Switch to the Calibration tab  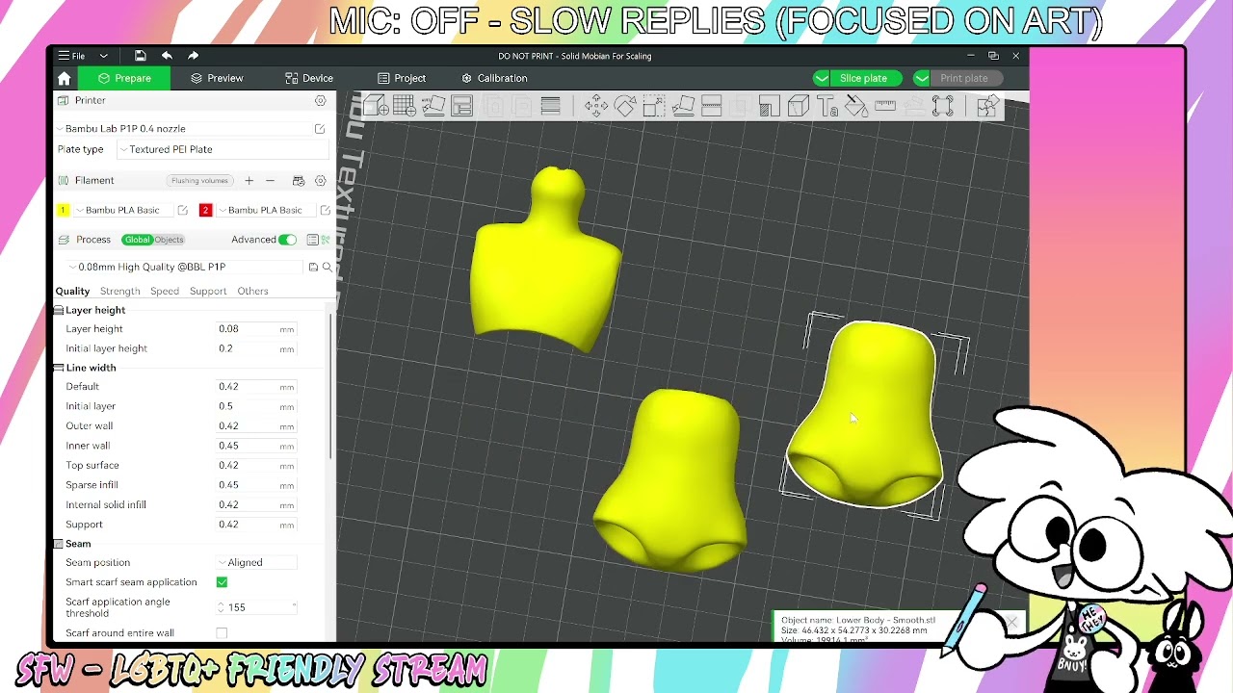point(494,78)
